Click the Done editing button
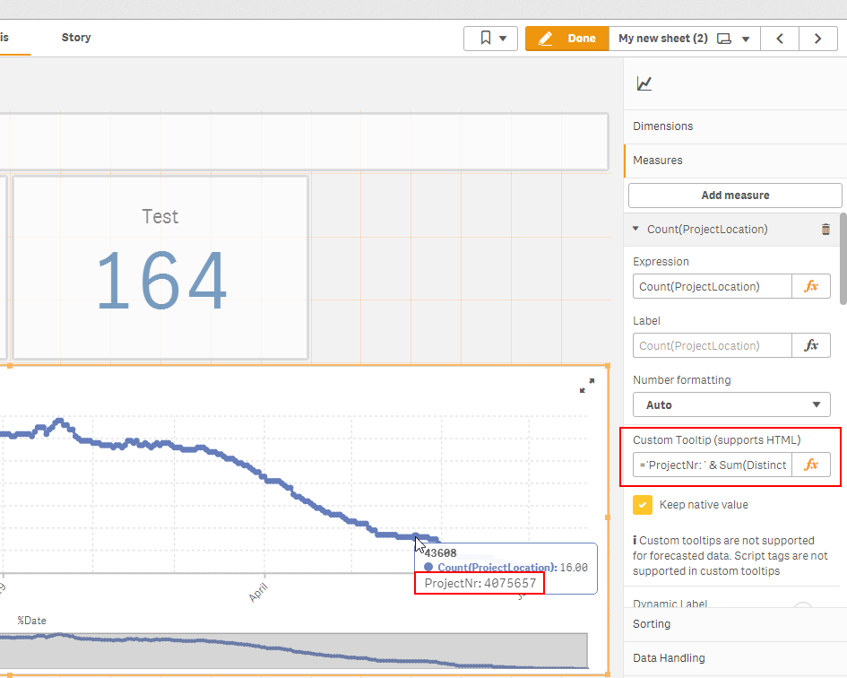The image size is (847, 678). tap(566, 39)
